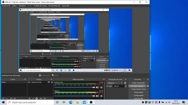
Task: Add a new source with the plus icon in Fontes
Action: coord(29,99)
